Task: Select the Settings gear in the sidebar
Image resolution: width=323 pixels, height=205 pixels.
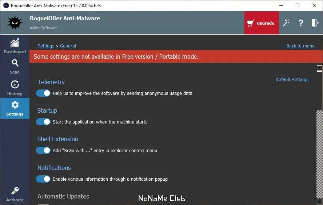Action: pos(15,108)
